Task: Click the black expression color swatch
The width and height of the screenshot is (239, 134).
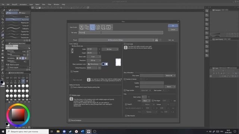Action: 103,64
